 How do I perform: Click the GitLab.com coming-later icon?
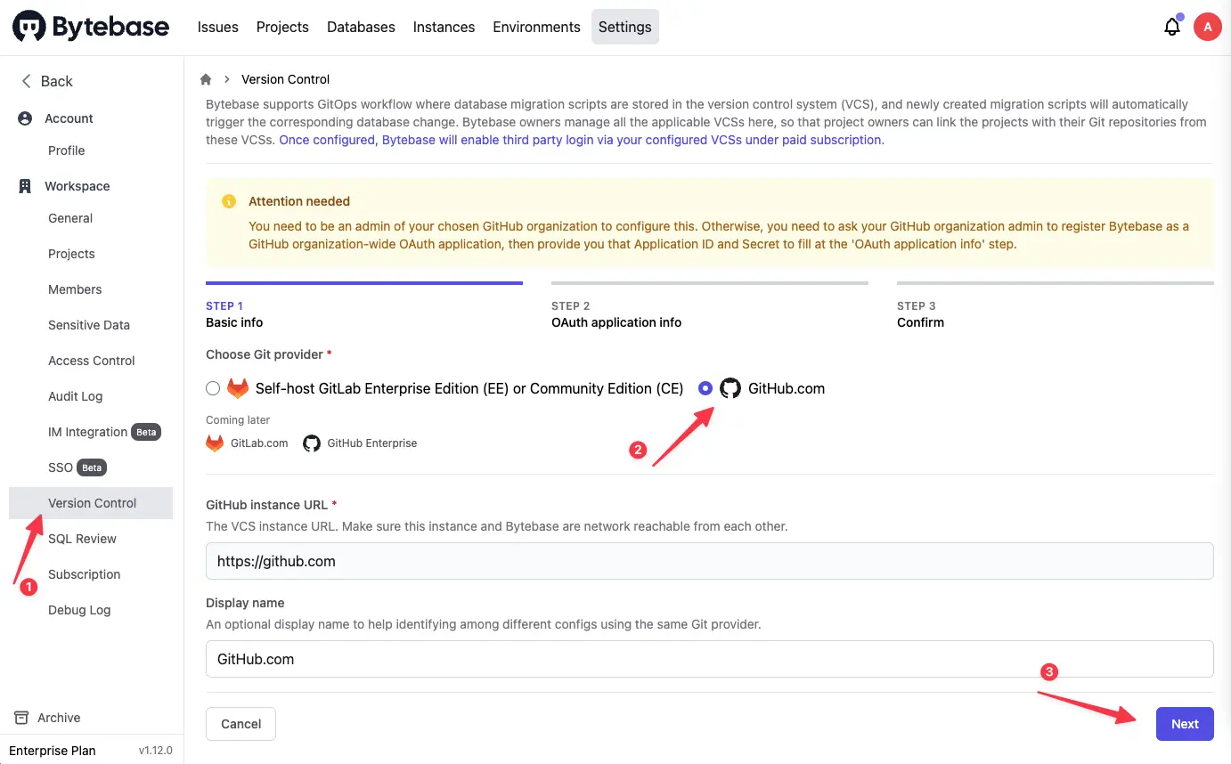(215, 443)
